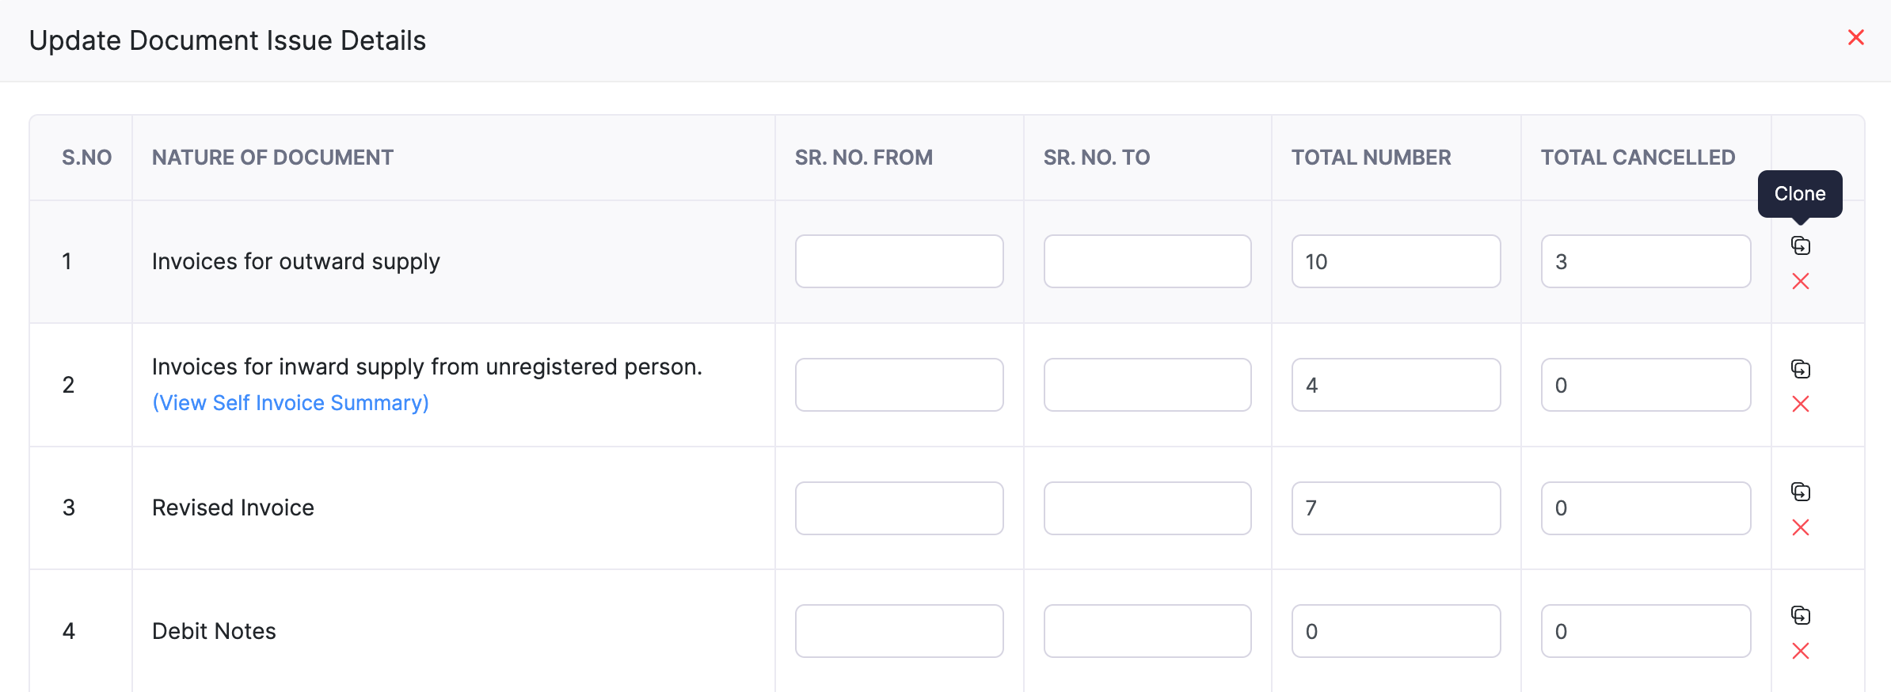Remove the inward supply unregistered person row
1891x692 pixels.
[x=1801, y=404]
